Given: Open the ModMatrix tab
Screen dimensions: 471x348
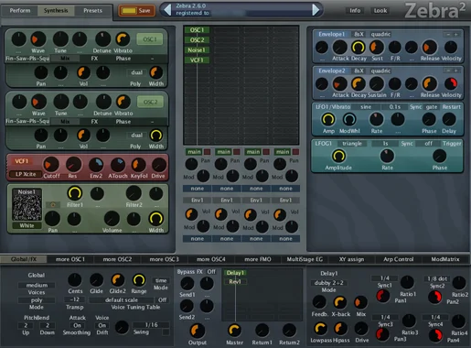Looking at the screenshot, I should click(445, 259).
